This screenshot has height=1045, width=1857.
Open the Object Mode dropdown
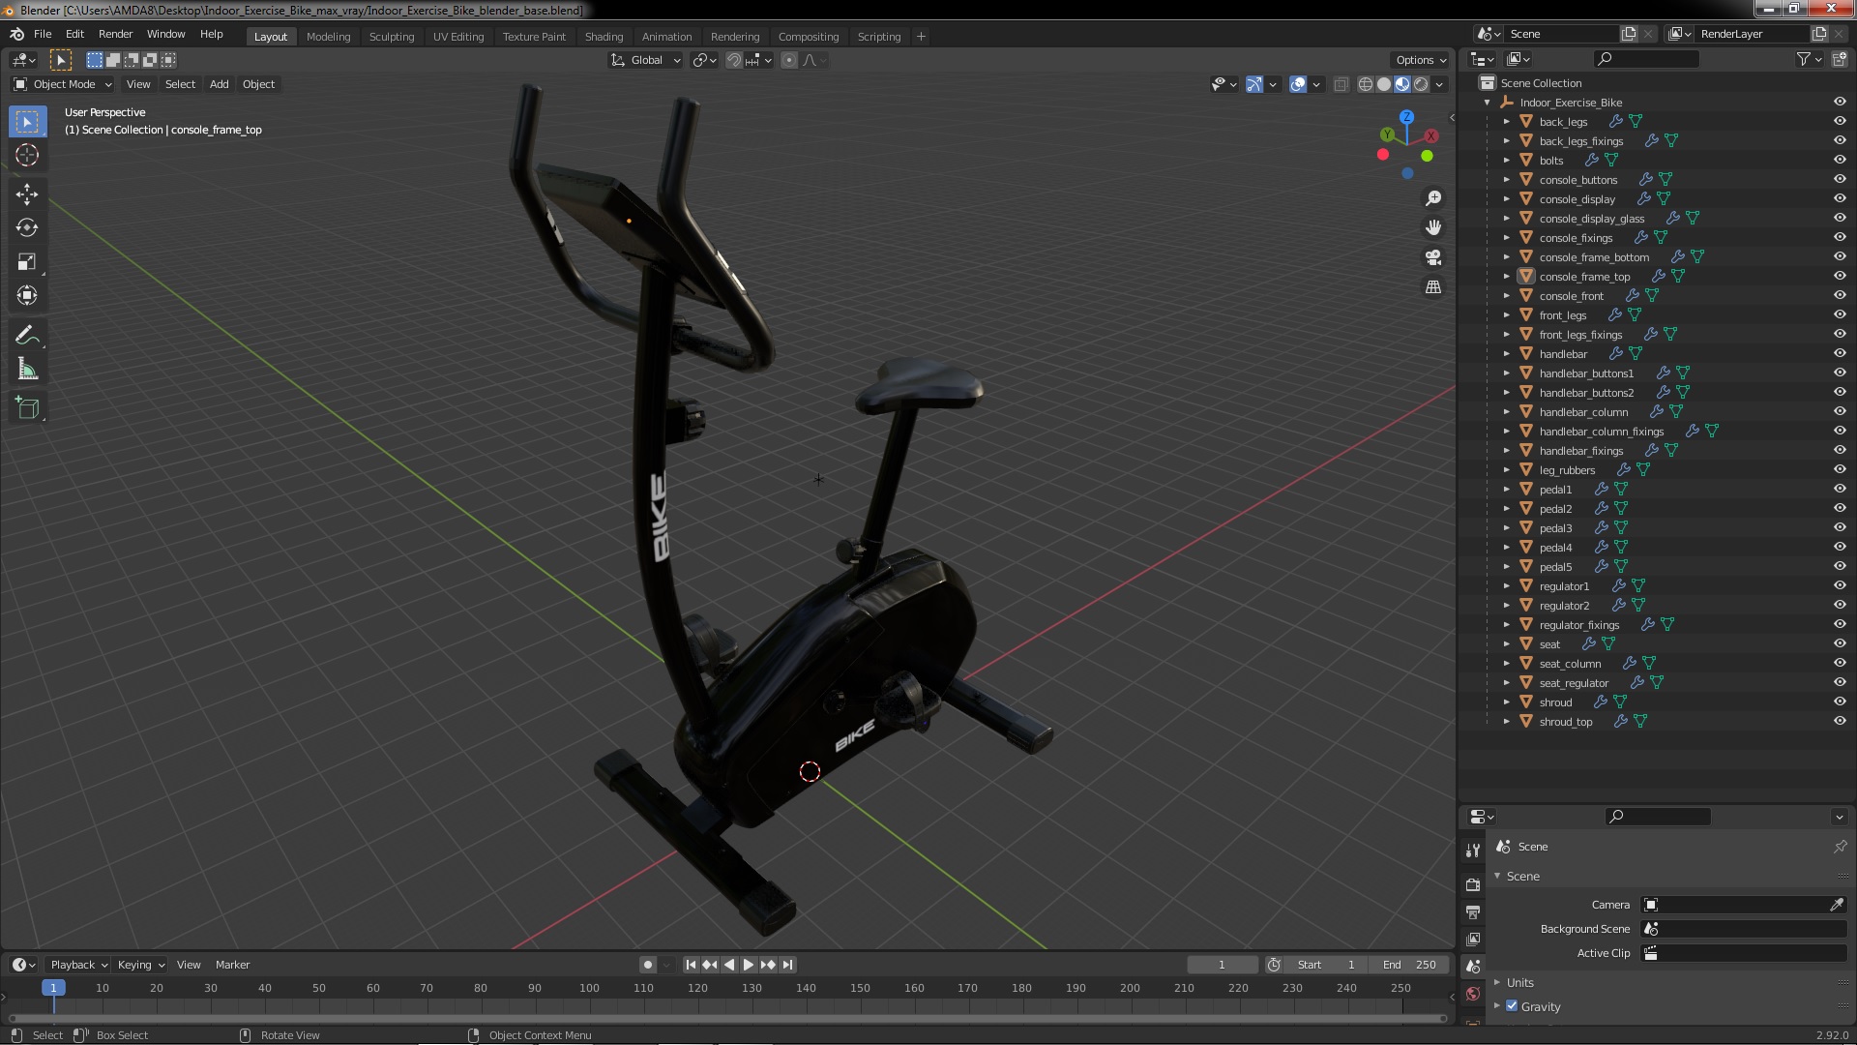(x=63, y=84)
